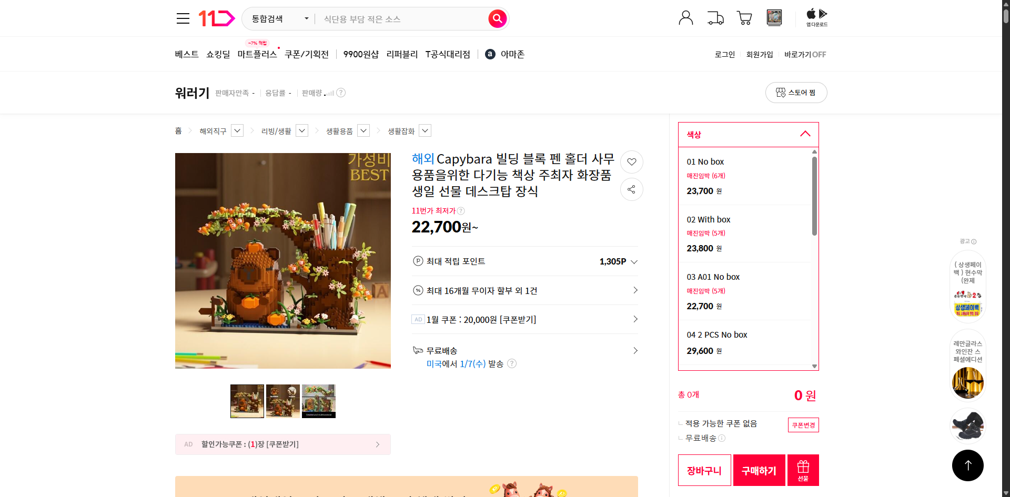Open the shopping cart icon
This screenshot has height=497, width=1010.
pos(744,17)
